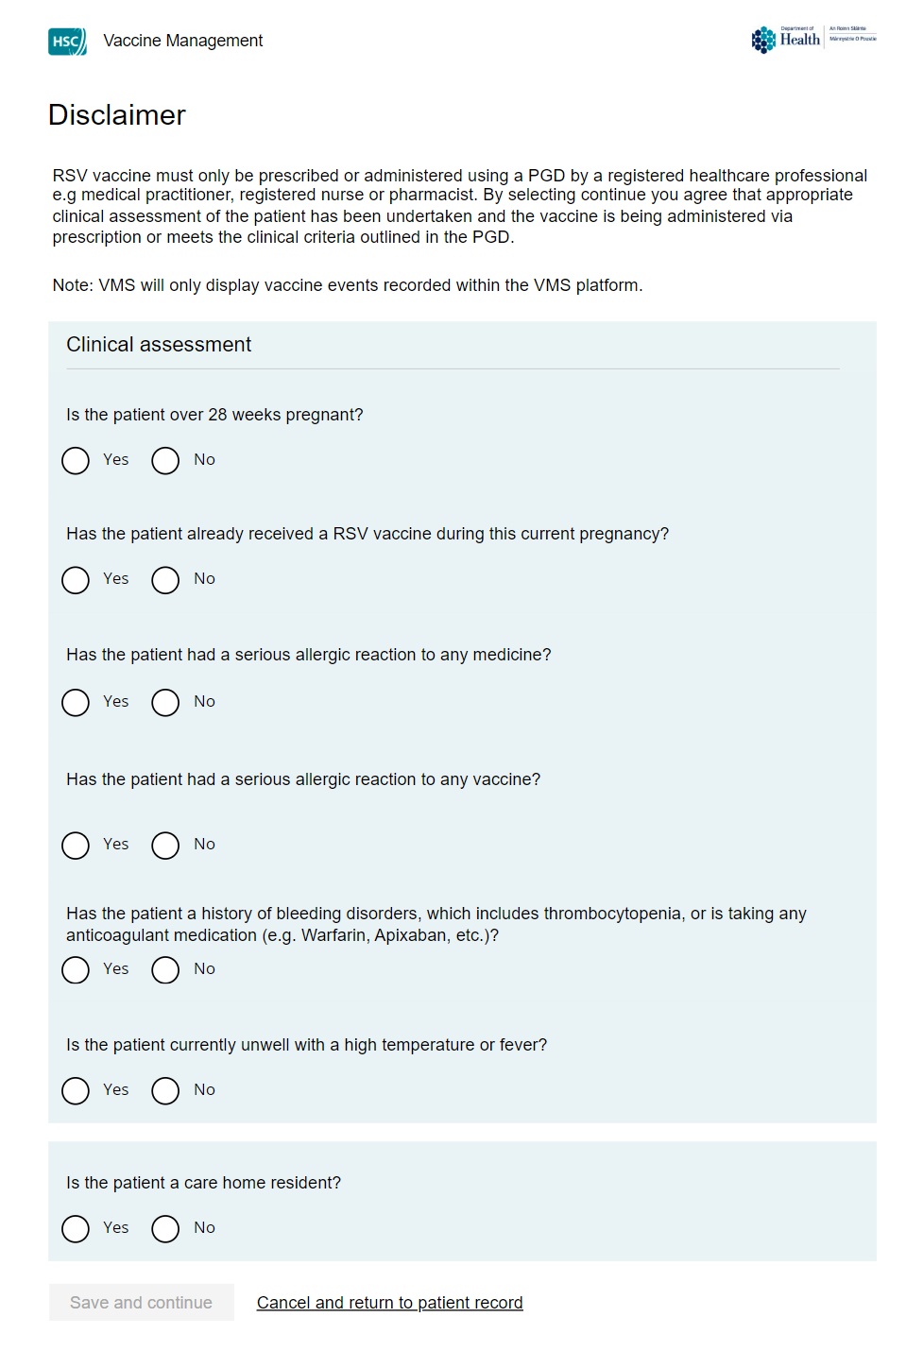923x1351 pixels.
Task: Click the HSC logo icon
Action: [x=67, y=42]
